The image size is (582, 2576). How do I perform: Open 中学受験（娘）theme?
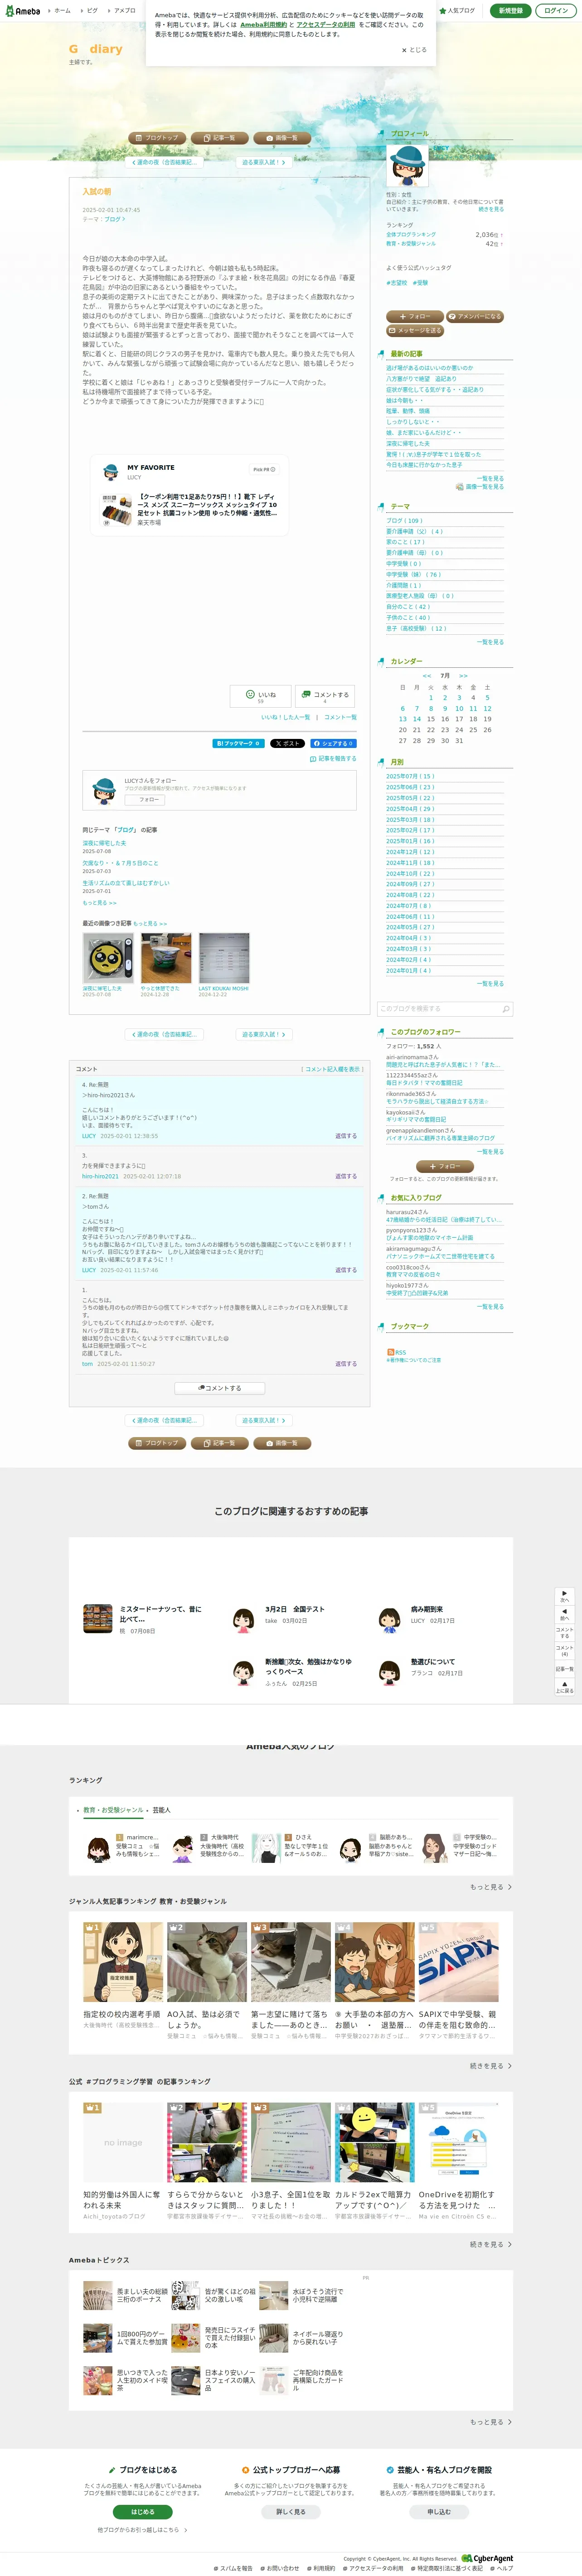coord(413,575)
